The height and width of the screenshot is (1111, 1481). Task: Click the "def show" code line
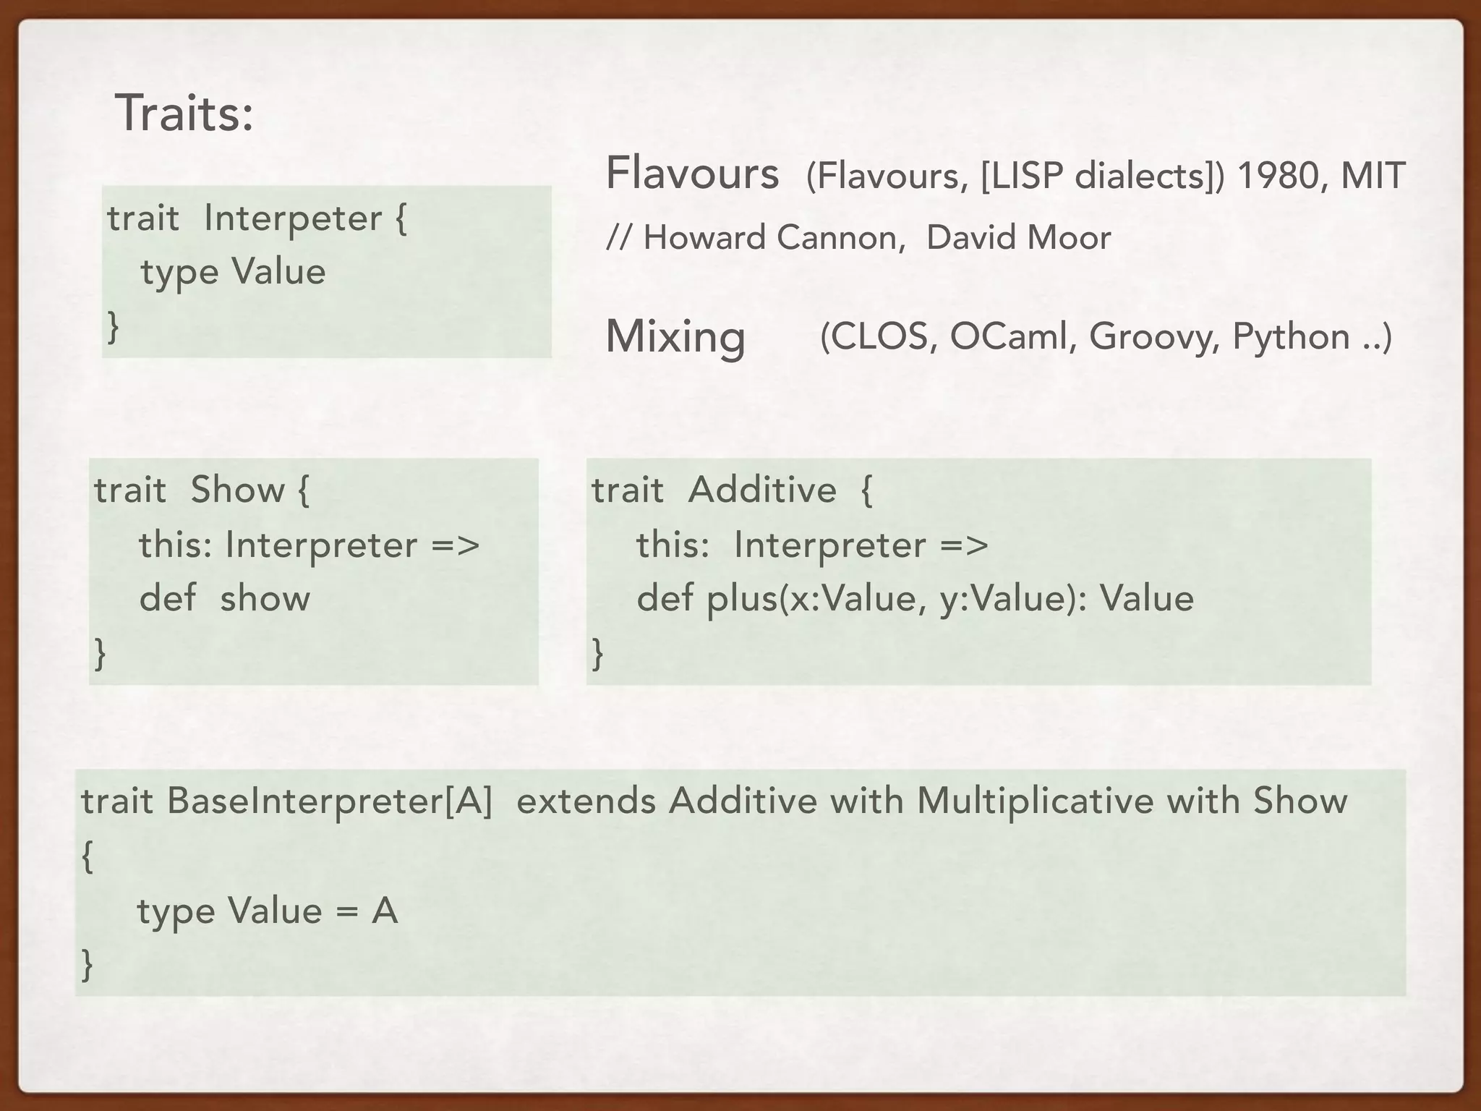tap(224, 600)
